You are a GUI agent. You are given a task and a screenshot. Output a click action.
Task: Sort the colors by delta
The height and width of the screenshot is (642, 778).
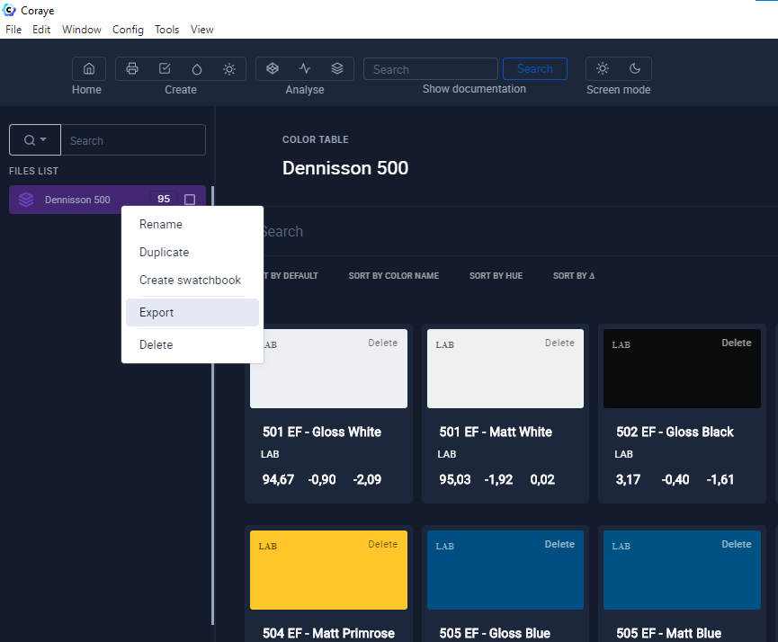pos(574,276)
